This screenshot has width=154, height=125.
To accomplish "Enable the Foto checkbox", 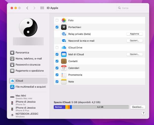I will (57, 20).
